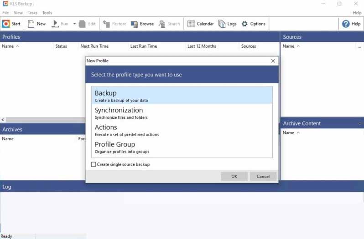Confirm New Profile dialog with OK

(234, 176)
